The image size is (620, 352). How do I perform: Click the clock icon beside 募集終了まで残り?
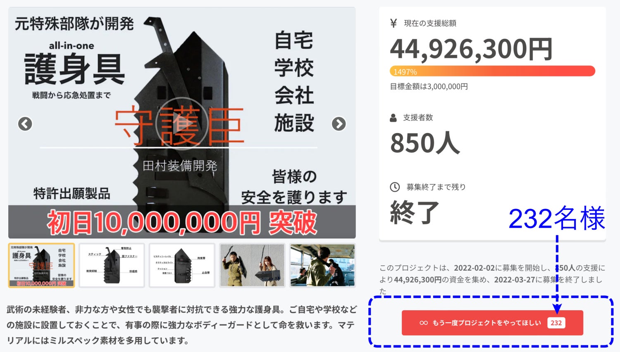pyautogui.click(x=395, y=187)
